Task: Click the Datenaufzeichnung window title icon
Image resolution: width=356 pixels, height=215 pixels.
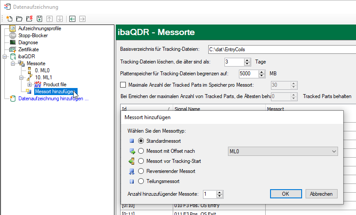Action: pos(7,7)
